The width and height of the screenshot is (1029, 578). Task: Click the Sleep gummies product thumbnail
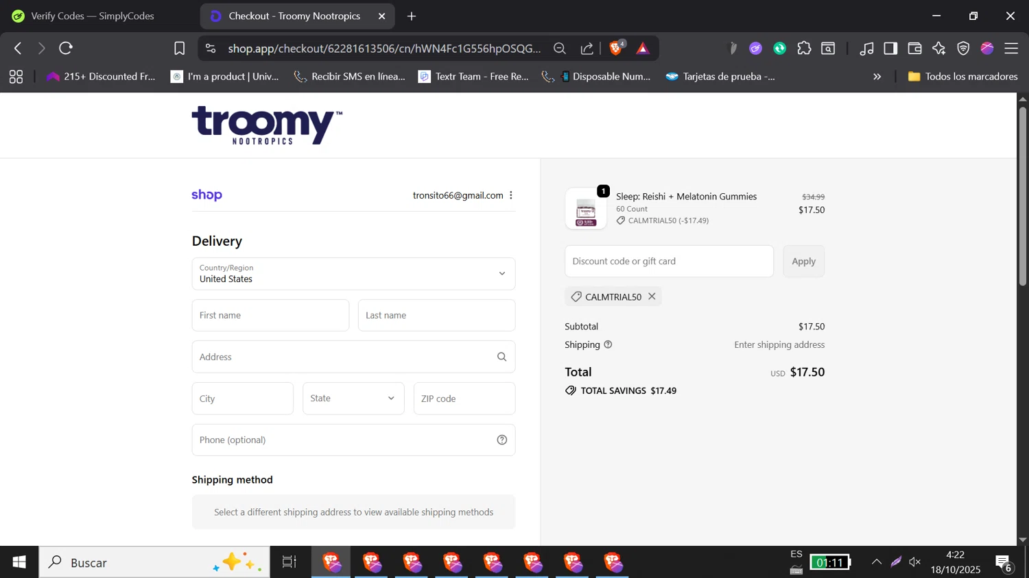pyautogui.click(x=586, y=208)
